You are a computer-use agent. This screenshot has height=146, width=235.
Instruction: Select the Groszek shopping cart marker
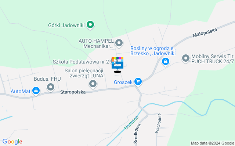click(x=138, y=82)
